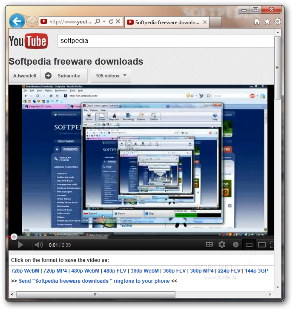
Task: Download the video as 360p WebM
Action: tap(145, 270)
